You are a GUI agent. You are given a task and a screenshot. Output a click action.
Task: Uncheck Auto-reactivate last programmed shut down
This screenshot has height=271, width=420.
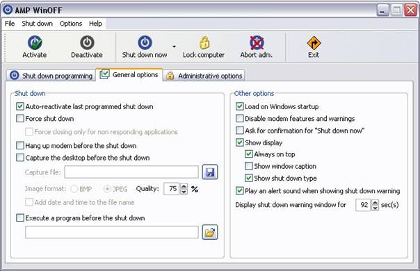click(20, 106)
